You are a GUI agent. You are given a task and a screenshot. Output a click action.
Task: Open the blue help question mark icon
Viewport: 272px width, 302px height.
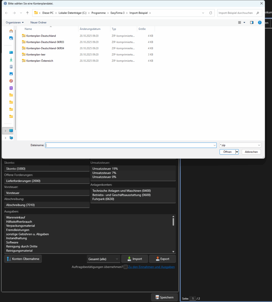260,22
